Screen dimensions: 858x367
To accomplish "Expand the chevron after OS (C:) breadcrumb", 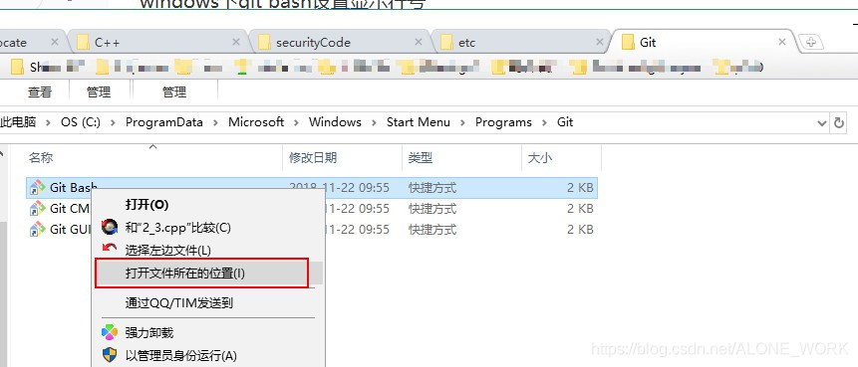I will 113,123.
